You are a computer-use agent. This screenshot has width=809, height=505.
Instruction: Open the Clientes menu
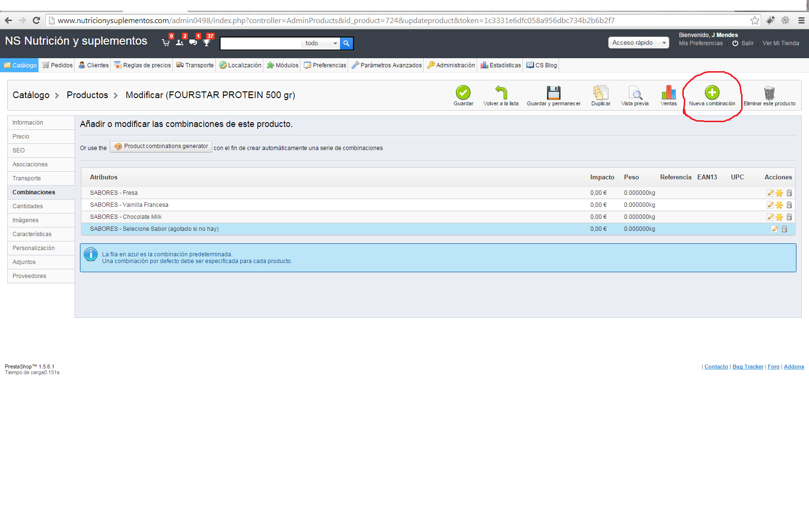tap(93, 65)
